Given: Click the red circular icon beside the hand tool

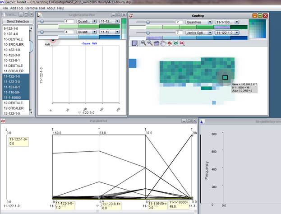Looking at the screenshot, I should [x=169, y=43].
